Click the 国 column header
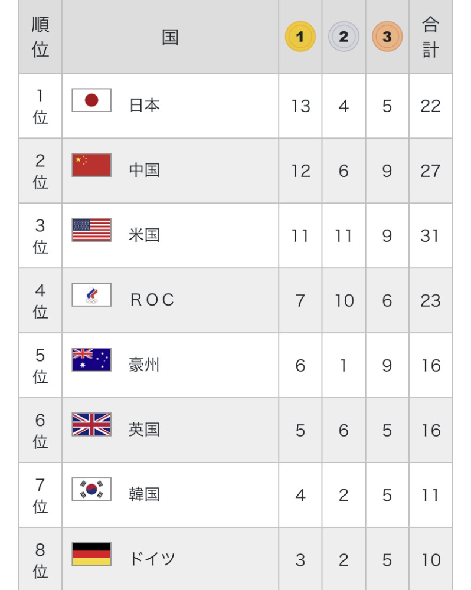 170,37
